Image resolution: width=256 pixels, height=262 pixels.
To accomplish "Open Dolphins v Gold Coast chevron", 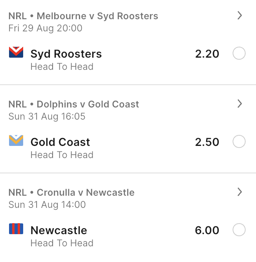I will 240,104.
